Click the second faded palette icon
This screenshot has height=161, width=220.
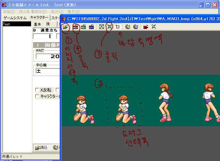(x=136, y=27)
